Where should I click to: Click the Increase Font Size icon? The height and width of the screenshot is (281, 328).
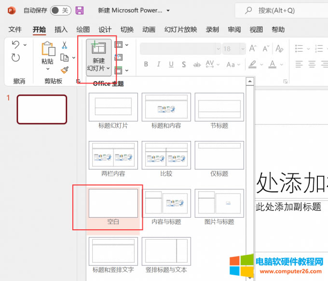coord(253,49)
